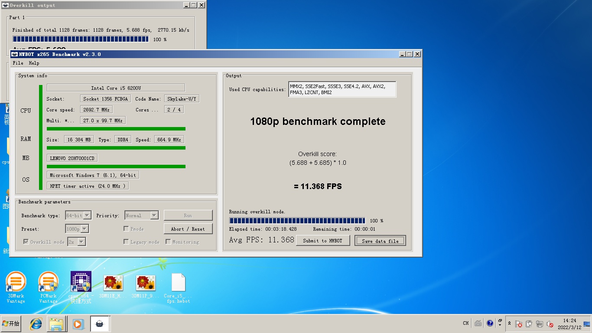Screen dimensions: 592x333
Task: Launch Windows Media Player from the taskbar
Action: [78, 323]
